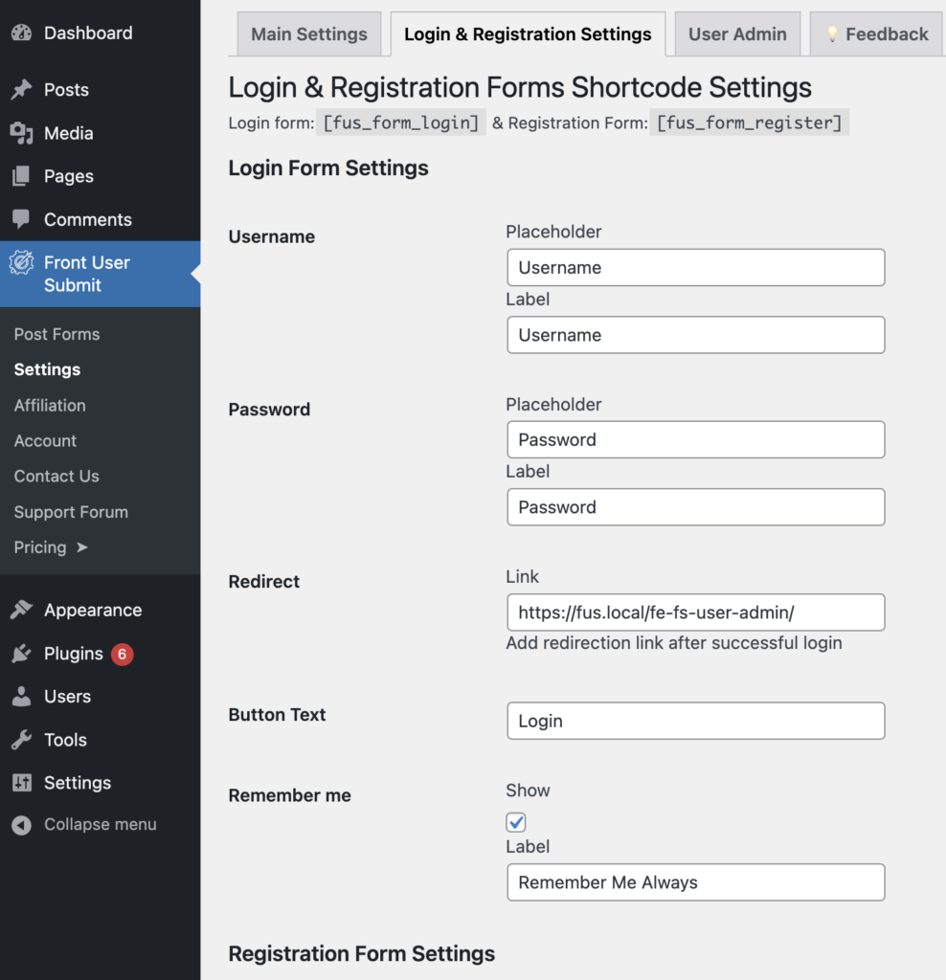Viewport: 946px width, 980px height.
Task: Click the Plugins plug icon
Action: pyautogui.click(x=21, y=654)
